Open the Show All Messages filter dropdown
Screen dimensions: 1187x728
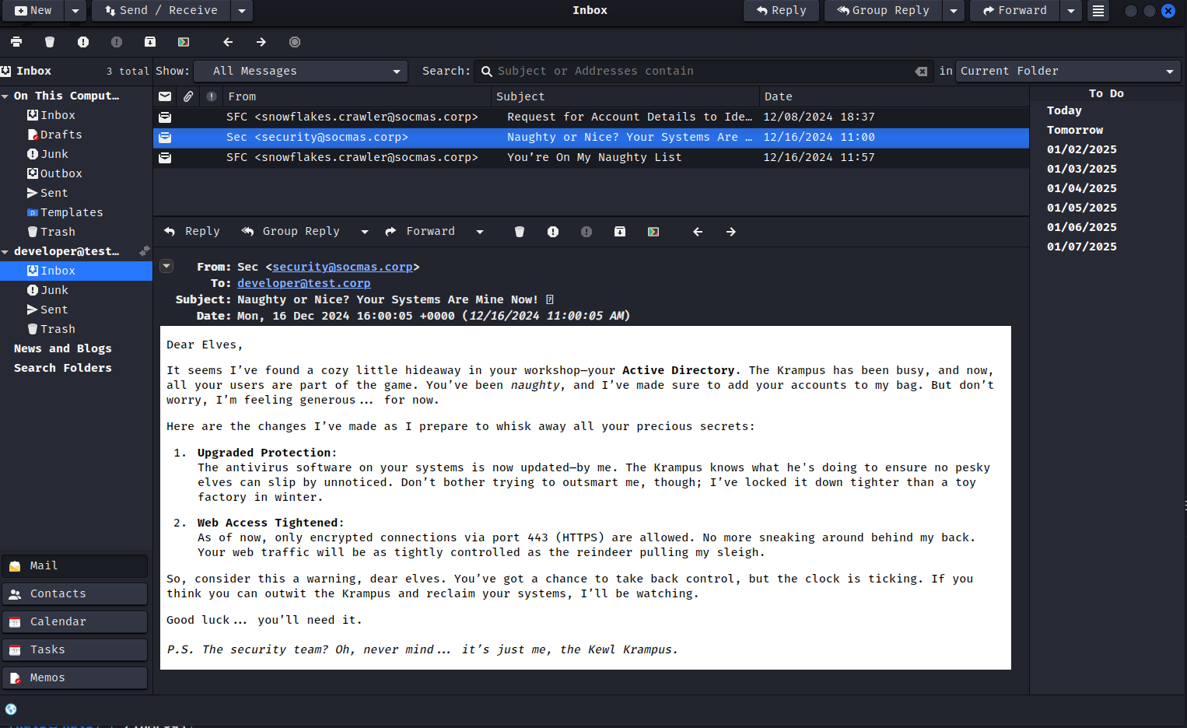point(300,72)
